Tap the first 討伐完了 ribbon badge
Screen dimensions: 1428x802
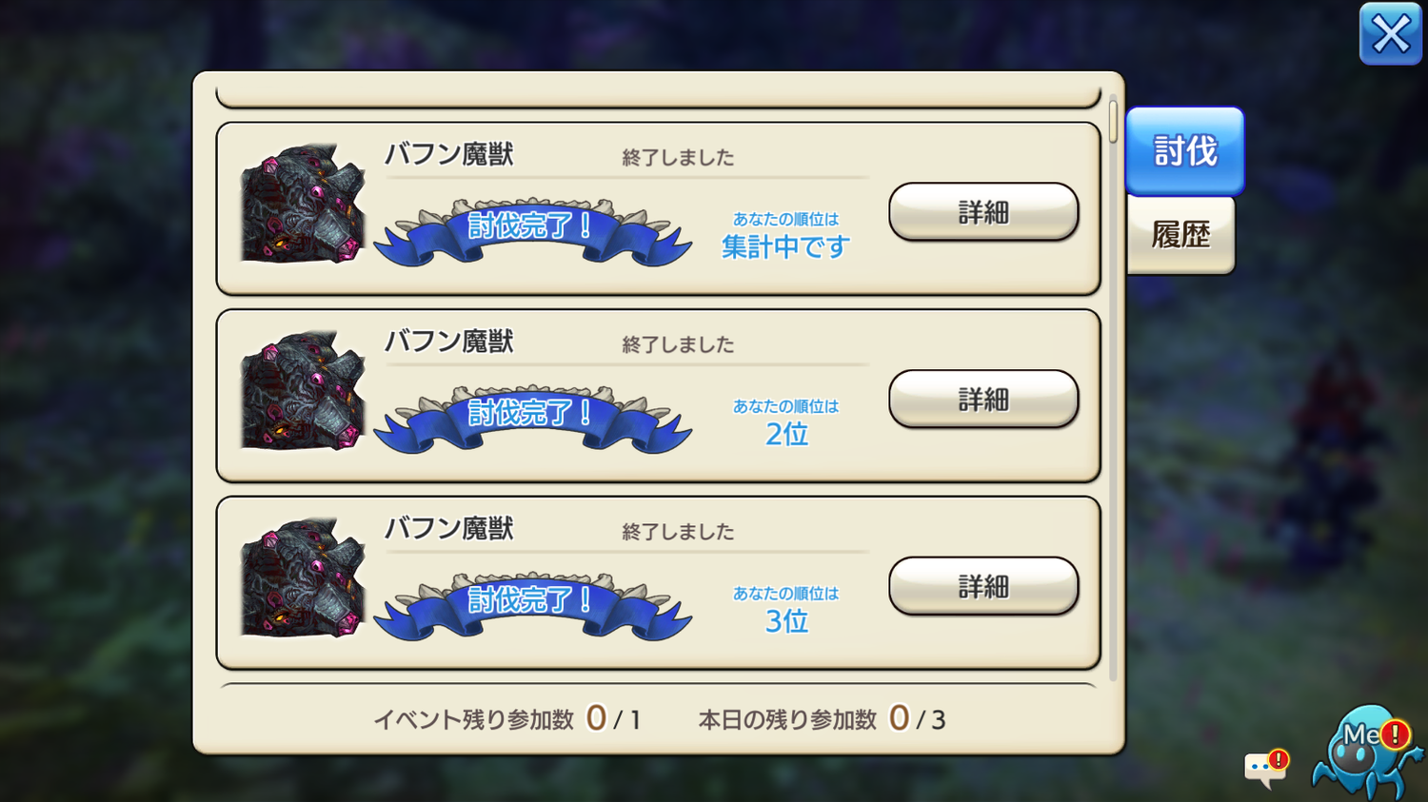tap(532, 231)
